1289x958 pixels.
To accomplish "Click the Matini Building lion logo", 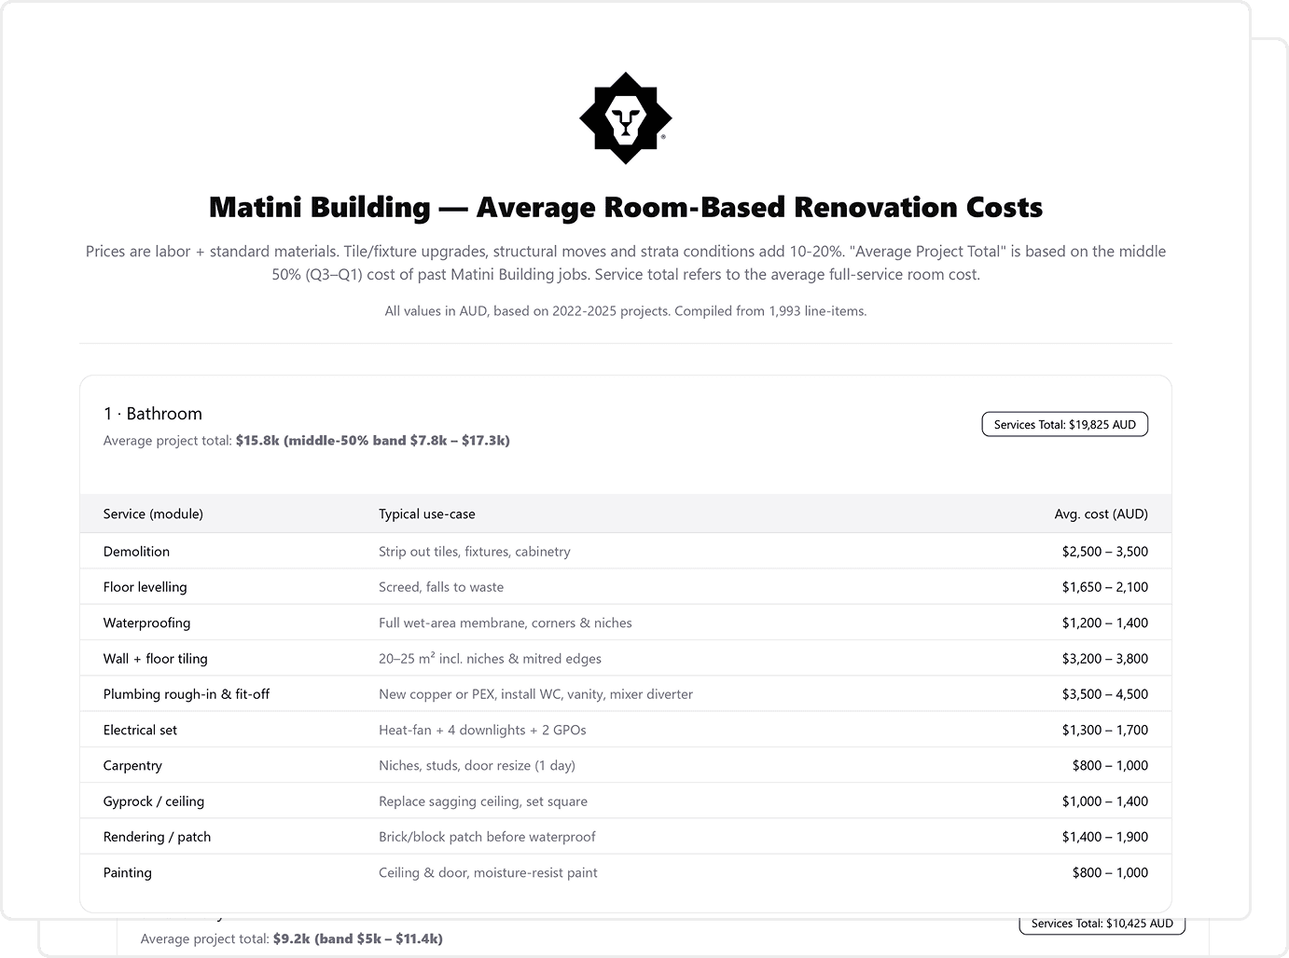I will tap(626, 118).
